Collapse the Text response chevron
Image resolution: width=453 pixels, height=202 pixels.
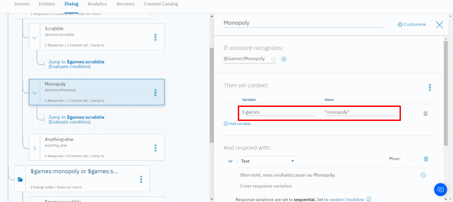pyautogui.click(x=230, y=161)
